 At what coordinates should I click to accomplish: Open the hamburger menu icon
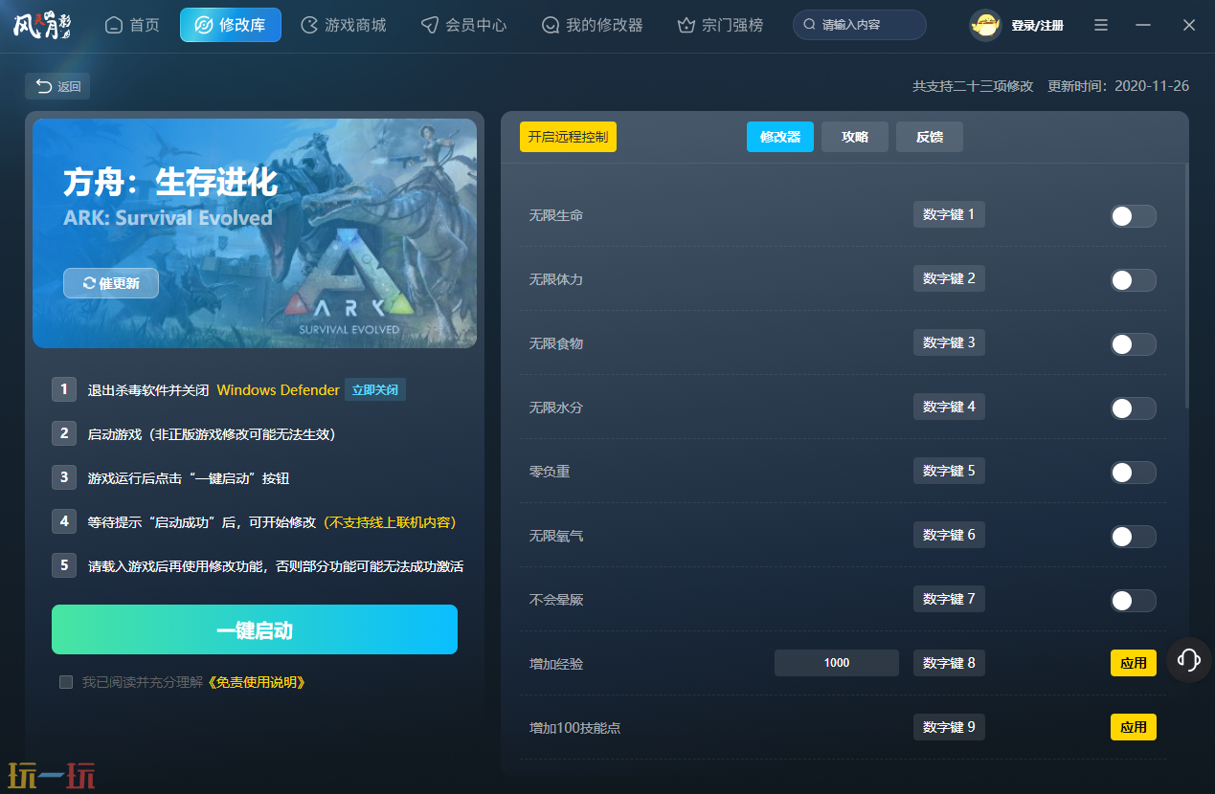1101,25
